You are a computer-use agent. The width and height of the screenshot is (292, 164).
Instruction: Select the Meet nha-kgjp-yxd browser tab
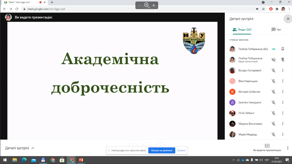[x=24, y=2]
